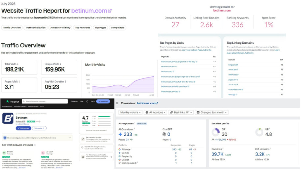Click the info icon beside Pages / Visit
This screenshot has width=301, height=170.
(19, 82)
